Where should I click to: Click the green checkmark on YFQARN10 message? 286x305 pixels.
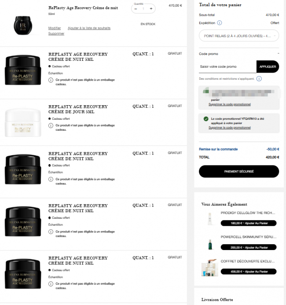(206, 119)
